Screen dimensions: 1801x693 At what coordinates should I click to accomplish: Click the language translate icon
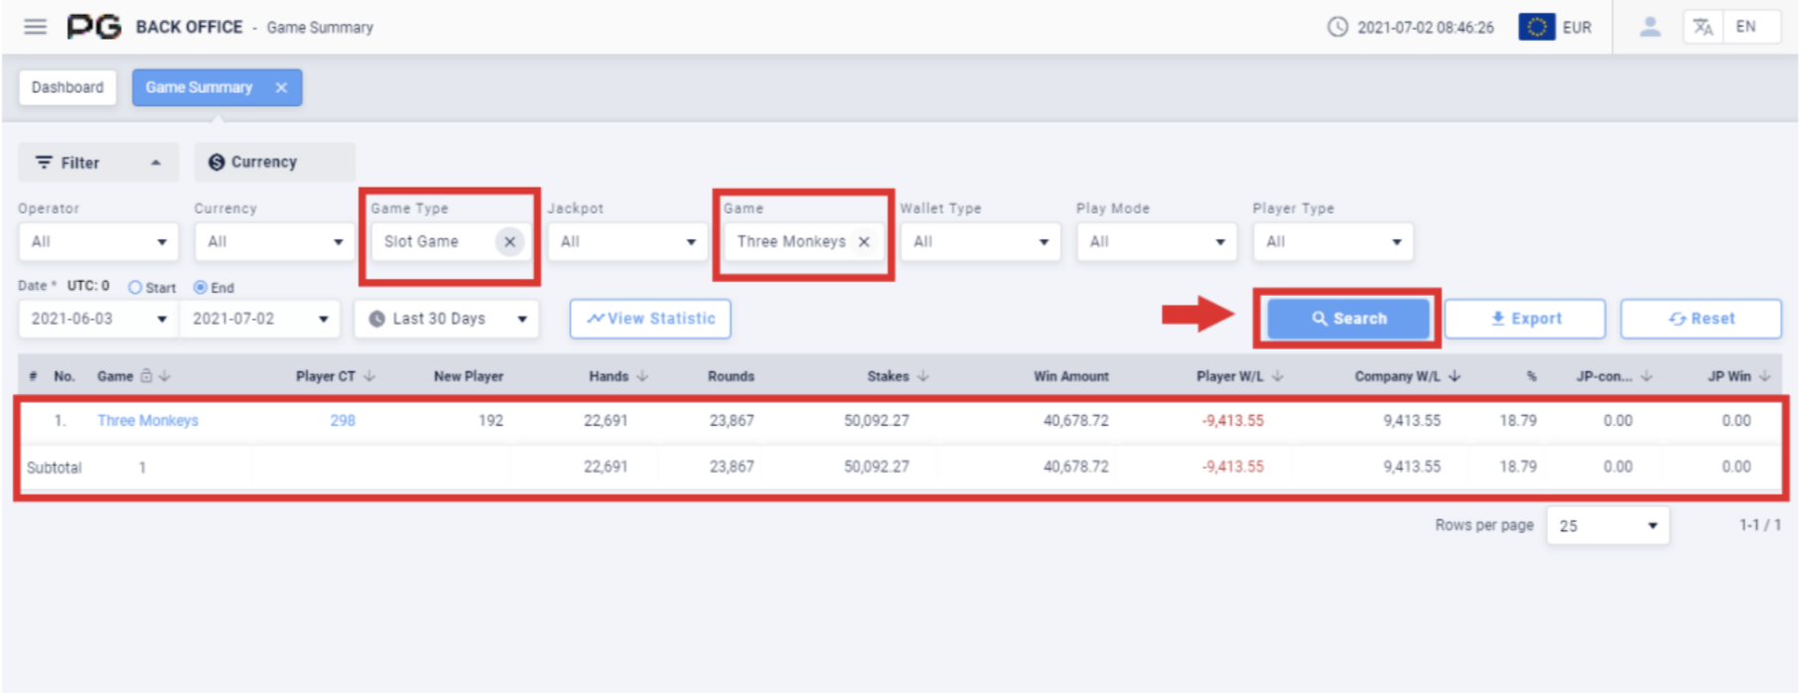click(x=1703, y=27)
